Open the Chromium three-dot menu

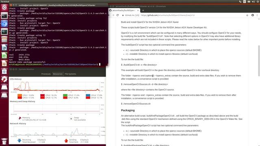tap(257, 15)
